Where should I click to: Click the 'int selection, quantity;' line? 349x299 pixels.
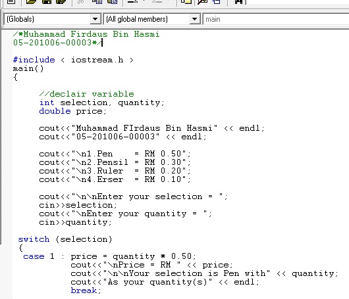[102, 103]
